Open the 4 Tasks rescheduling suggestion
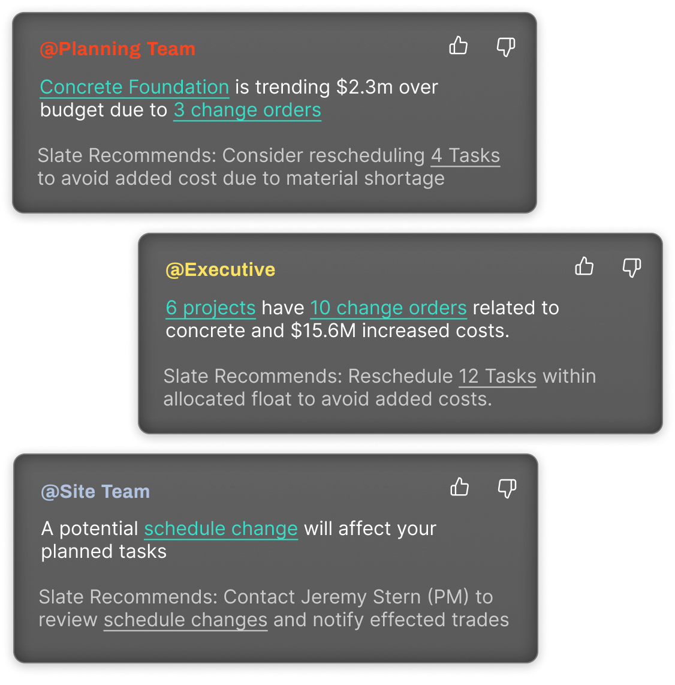 pos(465,155)
